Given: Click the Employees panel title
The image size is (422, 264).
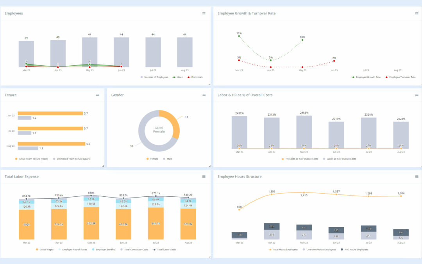Looking at the screenshot, I should (x=14, y=13).
